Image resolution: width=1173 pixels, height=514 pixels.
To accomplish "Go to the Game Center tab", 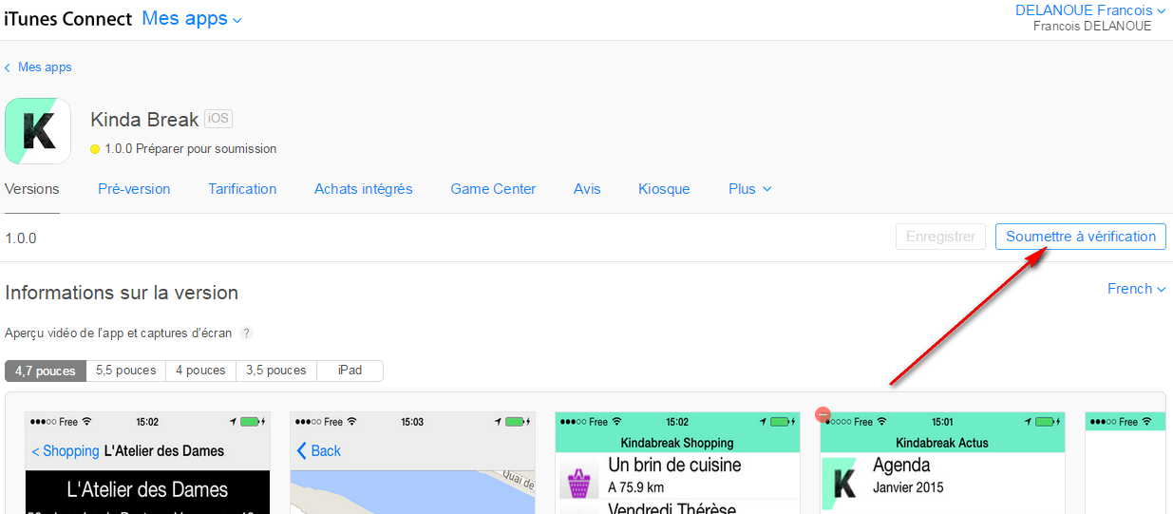I will click(493, 189).
